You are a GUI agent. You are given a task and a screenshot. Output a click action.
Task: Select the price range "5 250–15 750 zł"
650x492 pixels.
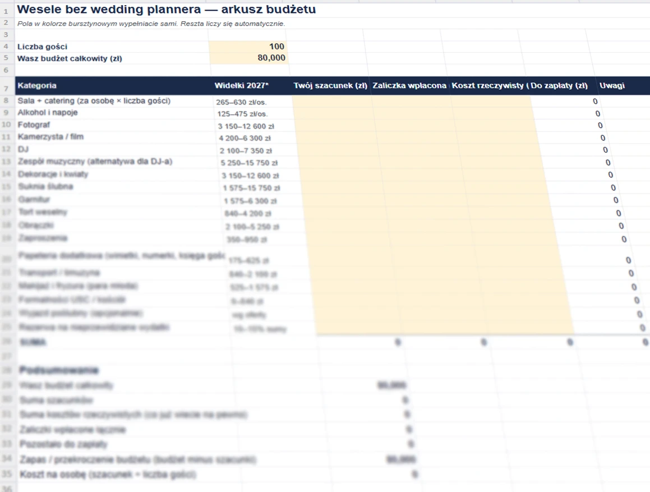[x=249, y=163]
